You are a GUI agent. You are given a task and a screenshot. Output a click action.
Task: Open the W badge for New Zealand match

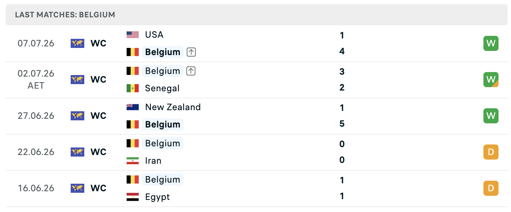(491, 116)
